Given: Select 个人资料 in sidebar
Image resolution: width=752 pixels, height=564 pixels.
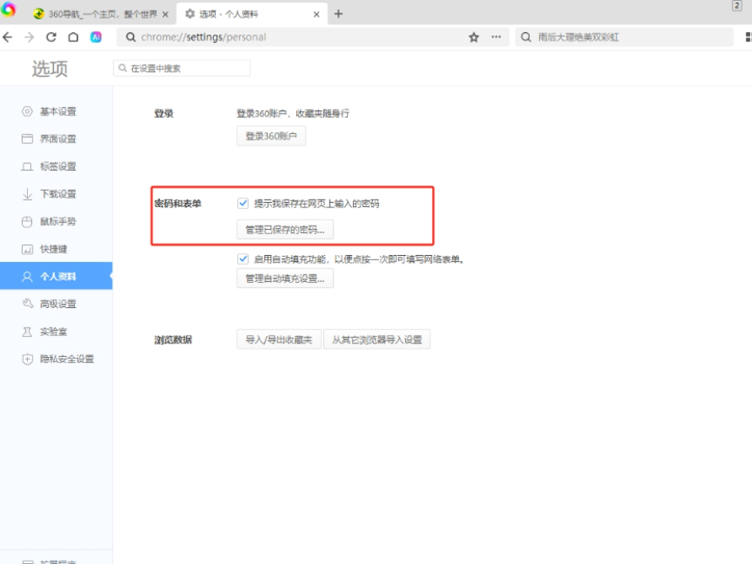Looking at the screenshot, I should point(56,276).
